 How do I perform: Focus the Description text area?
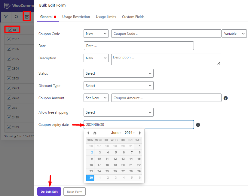166,59
